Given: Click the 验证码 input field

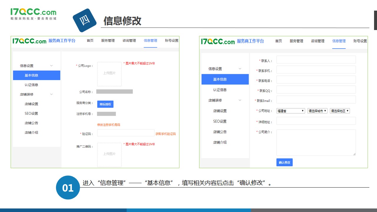Looking at the screenshot, I should click(x=125, y=133).
